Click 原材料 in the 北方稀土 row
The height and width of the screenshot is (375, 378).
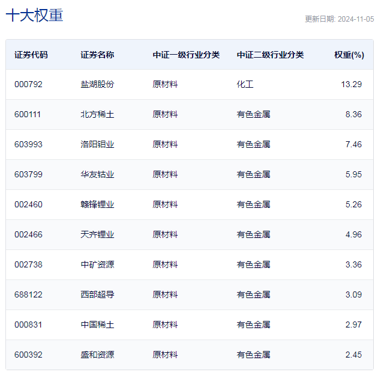coord(165,114)
